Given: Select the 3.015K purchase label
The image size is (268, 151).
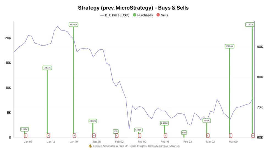Looking at the screenshot, I should point(207,121).
